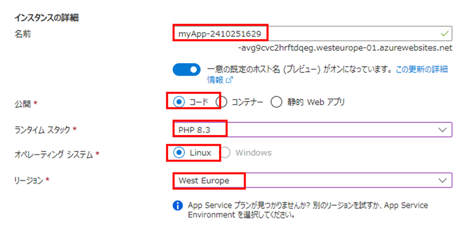Open the PHP 8.3 runtime stack combo box
465x239 pixels.
click(313, 129)
